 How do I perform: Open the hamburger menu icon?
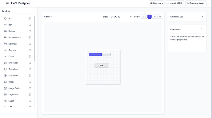(7, 3)
